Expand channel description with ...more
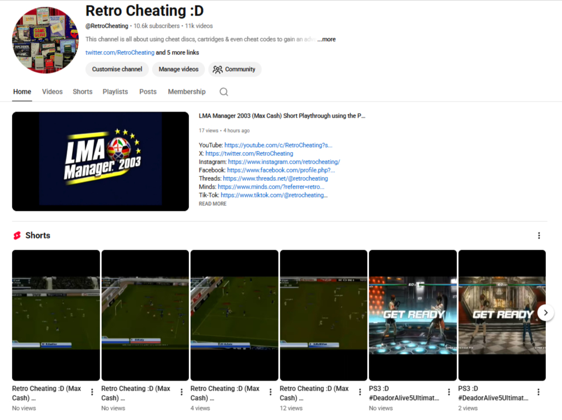562x420 pixels. 326,39
